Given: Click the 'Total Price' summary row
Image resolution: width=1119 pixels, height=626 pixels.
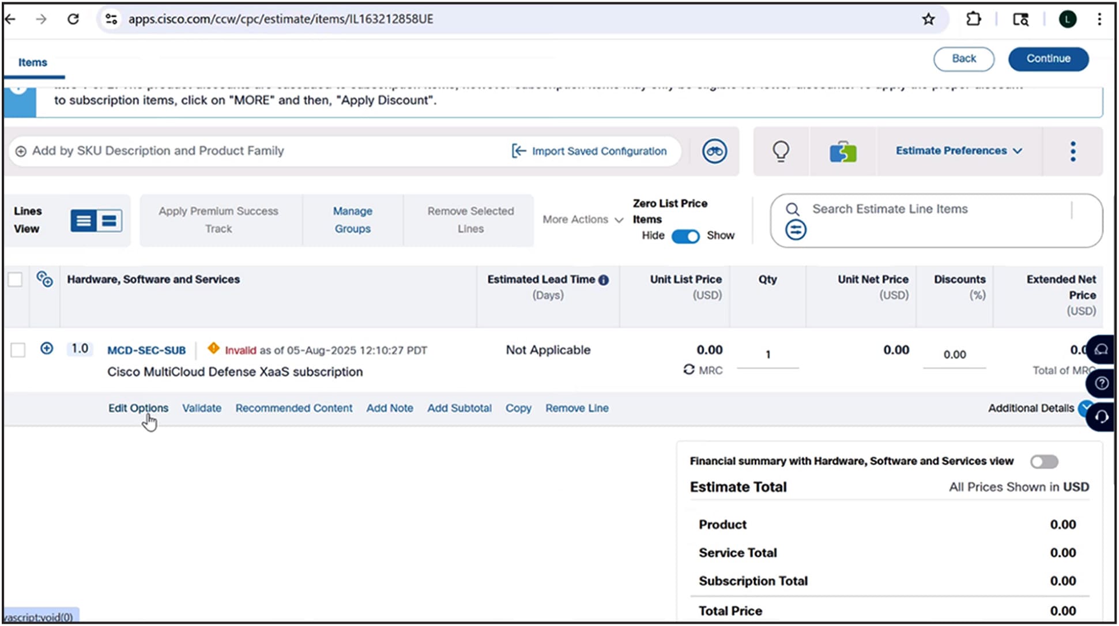Looking at the screenshot, I should (x=888, y=610).
